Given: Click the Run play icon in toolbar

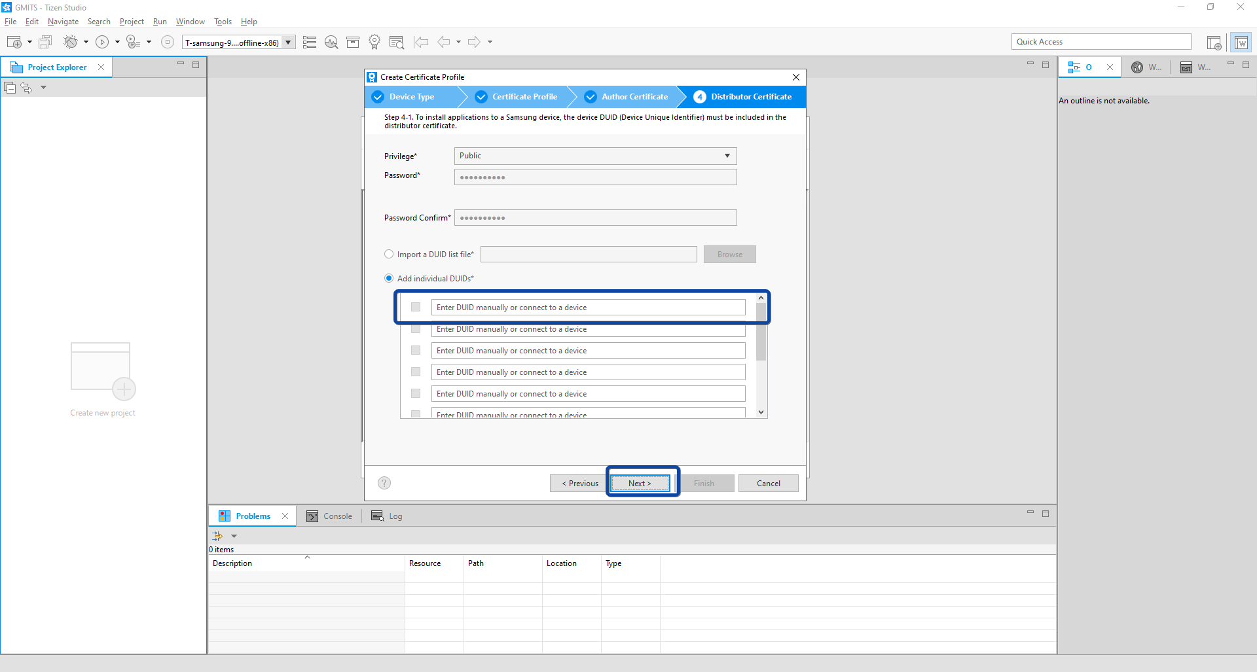Looking at the screenshot, I should (102, 42).
